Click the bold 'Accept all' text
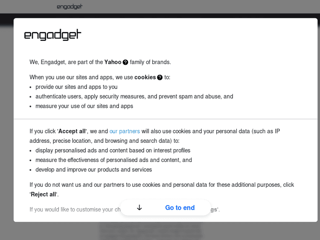This screenshot has width=320, height=240. (72, 131)
